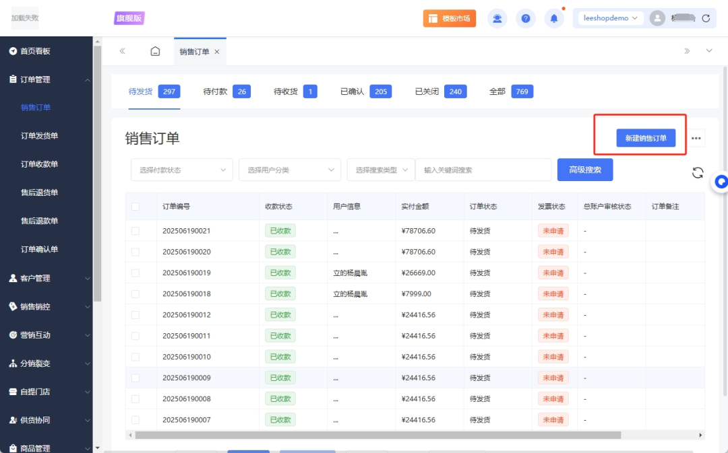This screenshot has width=728, height=453.
Task: Click the keyword search input field
Action: click(x=483, y=170)
